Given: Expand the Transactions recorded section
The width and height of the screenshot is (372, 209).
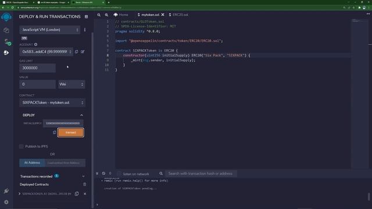Looking at the screenshot, I should pyautogui.click(x=83, y=176).
